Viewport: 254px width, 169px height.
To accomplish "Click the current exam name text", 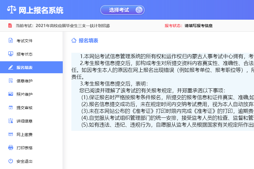I will 73,26.
